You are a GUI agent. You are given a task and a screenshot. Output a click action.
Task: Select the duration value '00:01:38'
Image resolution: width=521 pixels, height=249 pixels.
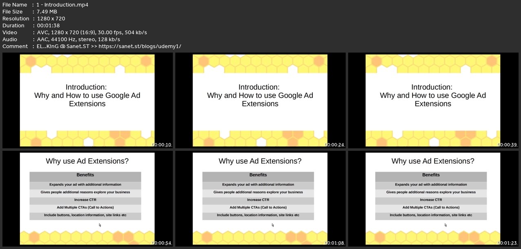click(x=49, y=25)
